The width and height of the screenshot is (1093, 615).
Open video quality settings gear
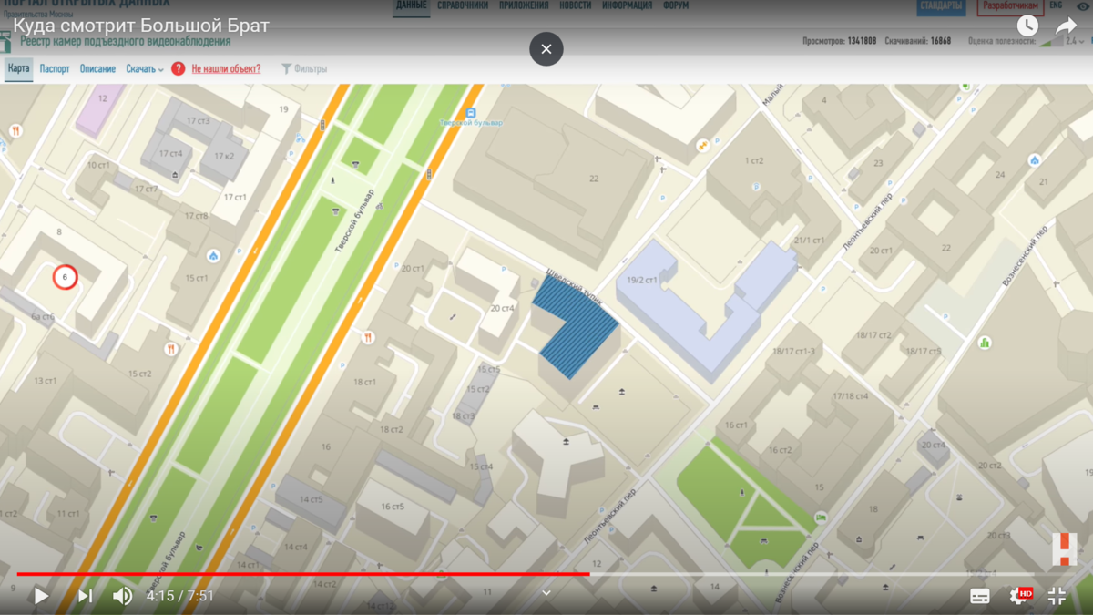[x=1020, y=596]
